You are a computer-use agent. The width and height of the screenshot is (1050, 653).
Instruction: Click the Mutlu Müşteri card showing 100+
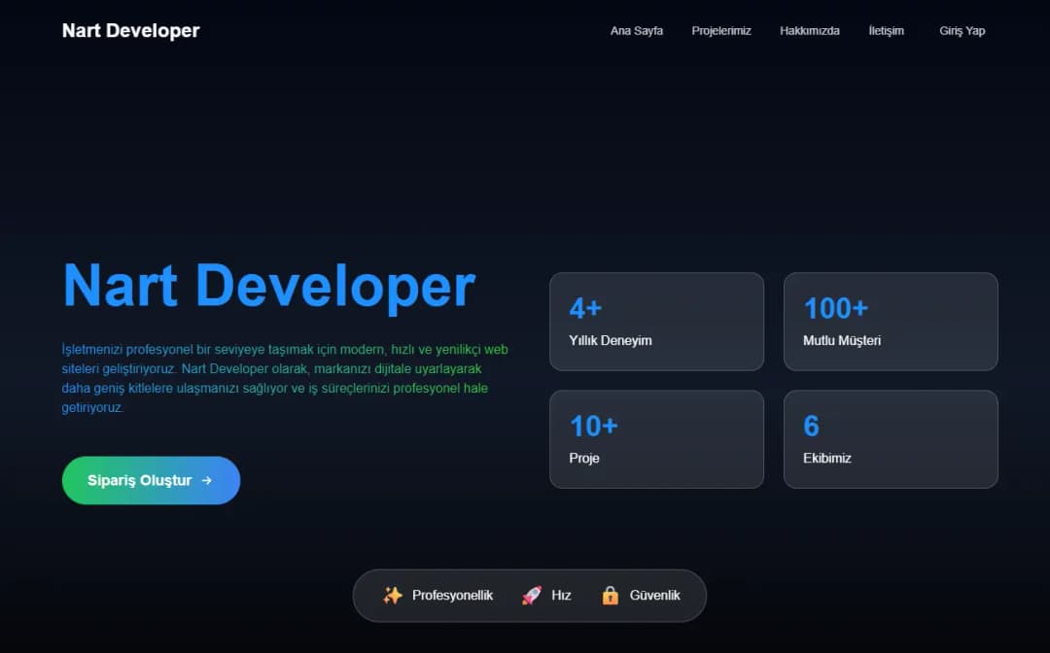(x=891, y=322)
